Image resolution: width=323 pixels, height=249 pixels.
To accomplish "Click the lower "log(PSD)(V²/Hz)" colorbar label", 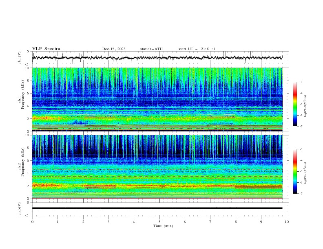I will pos(305,173).
